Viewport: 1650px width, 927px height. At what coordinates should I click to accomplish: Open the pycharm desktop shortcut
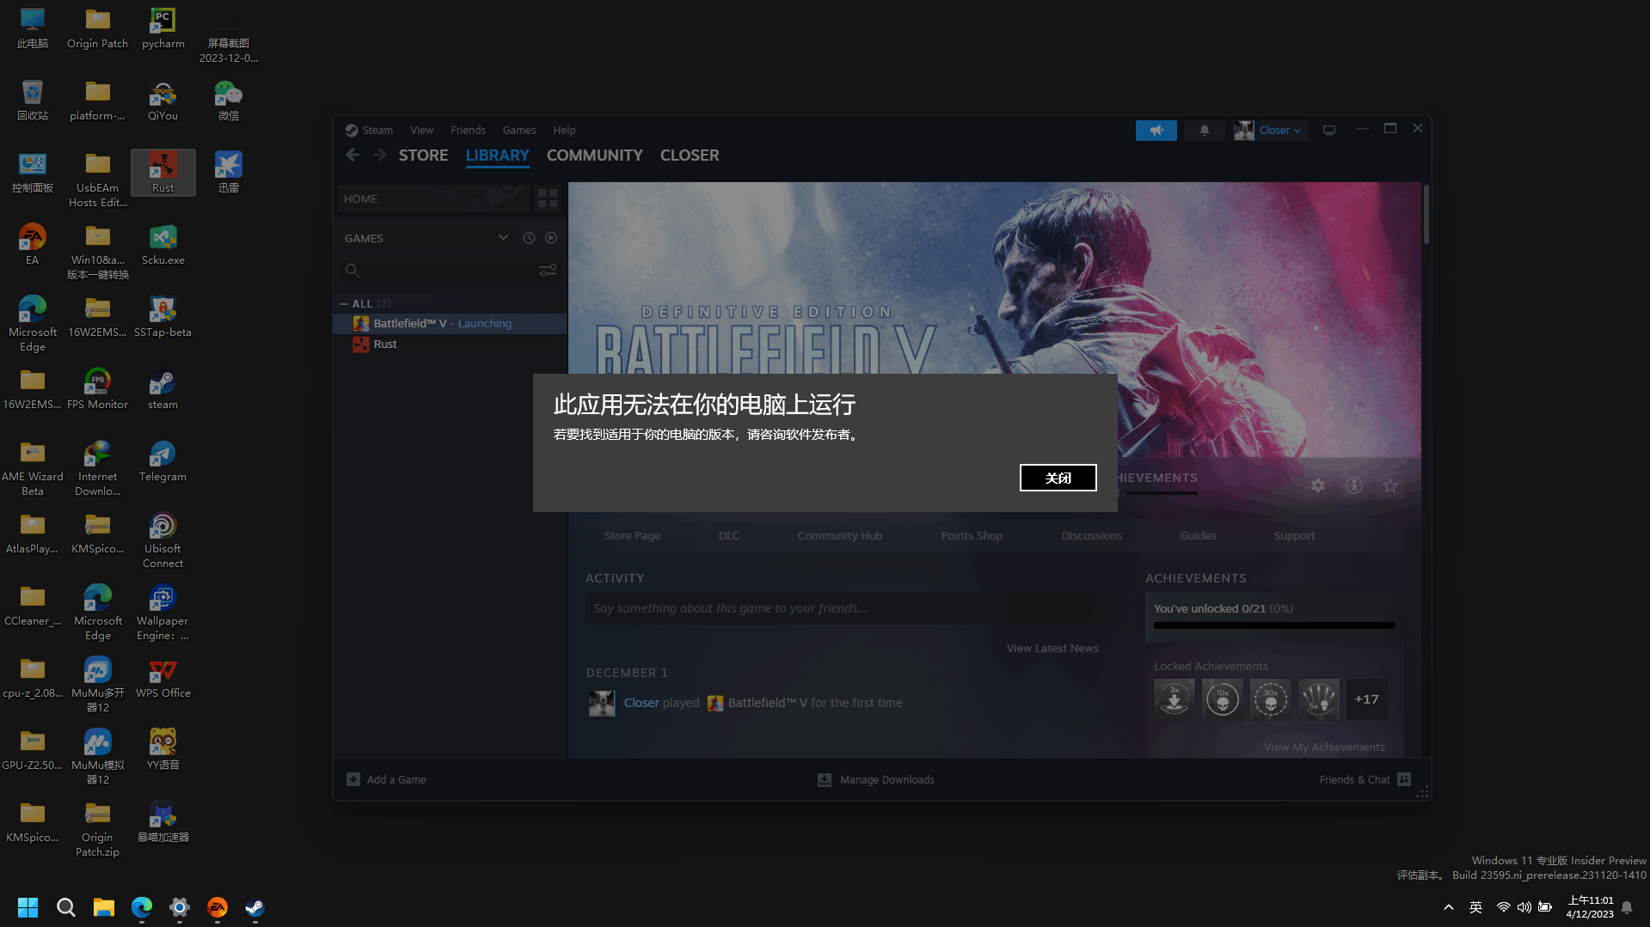tap(163, 28)
